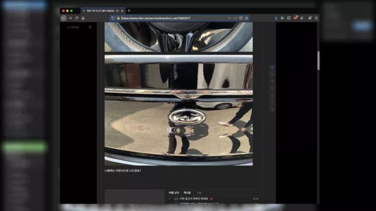Reload the current page
Screen dimensions: 376x211
click(76, 18)
